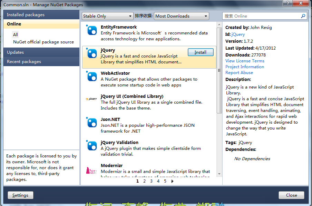The height and width of the screenshot is (206, 312).
Task: Select the jQuery Validation package title
Action: [119, 143]
